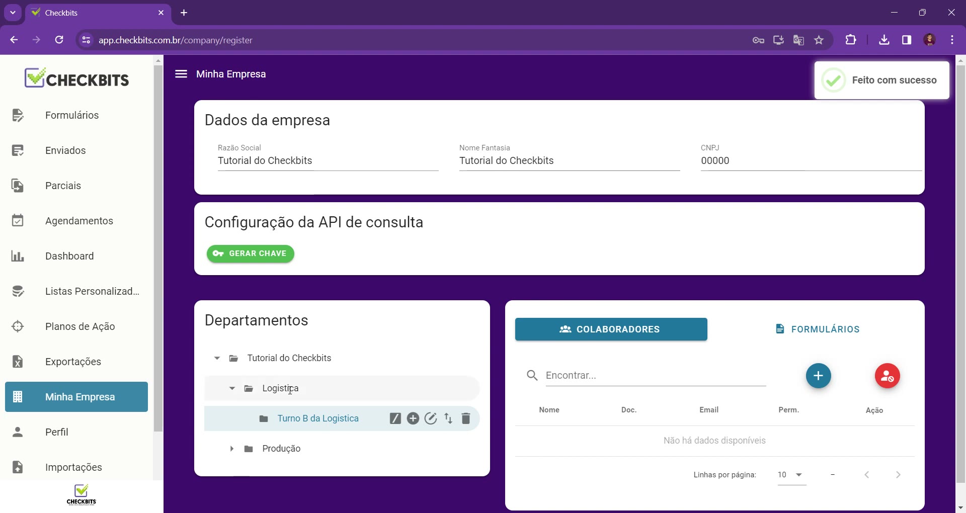Click the move arrows icon on Turno B
966x513 pixels.
tap(448, 418)
